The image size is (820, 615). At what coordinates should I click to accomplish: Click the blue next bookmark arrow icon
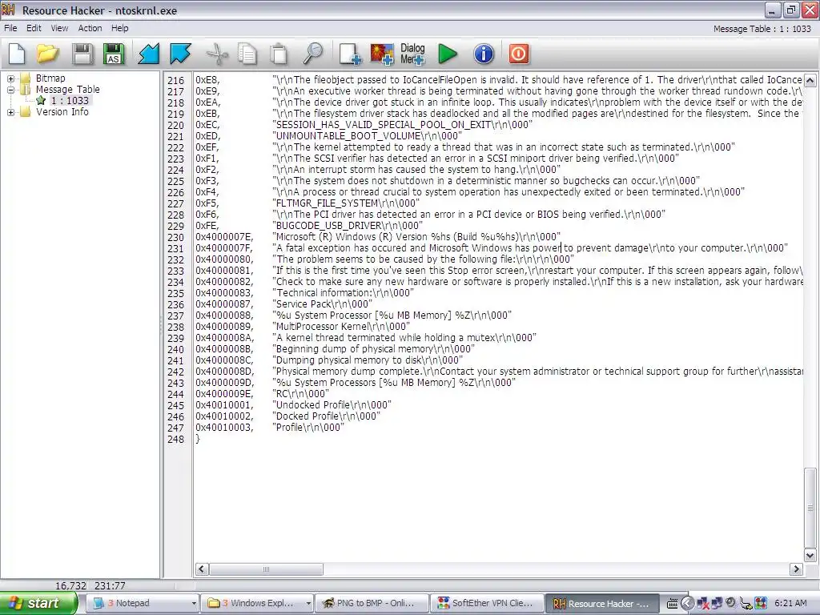pos(180,54)
